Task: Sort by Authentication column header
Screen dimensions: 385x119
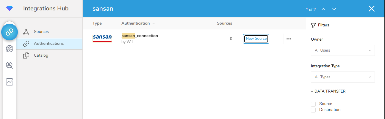Action: coord(136,23)
